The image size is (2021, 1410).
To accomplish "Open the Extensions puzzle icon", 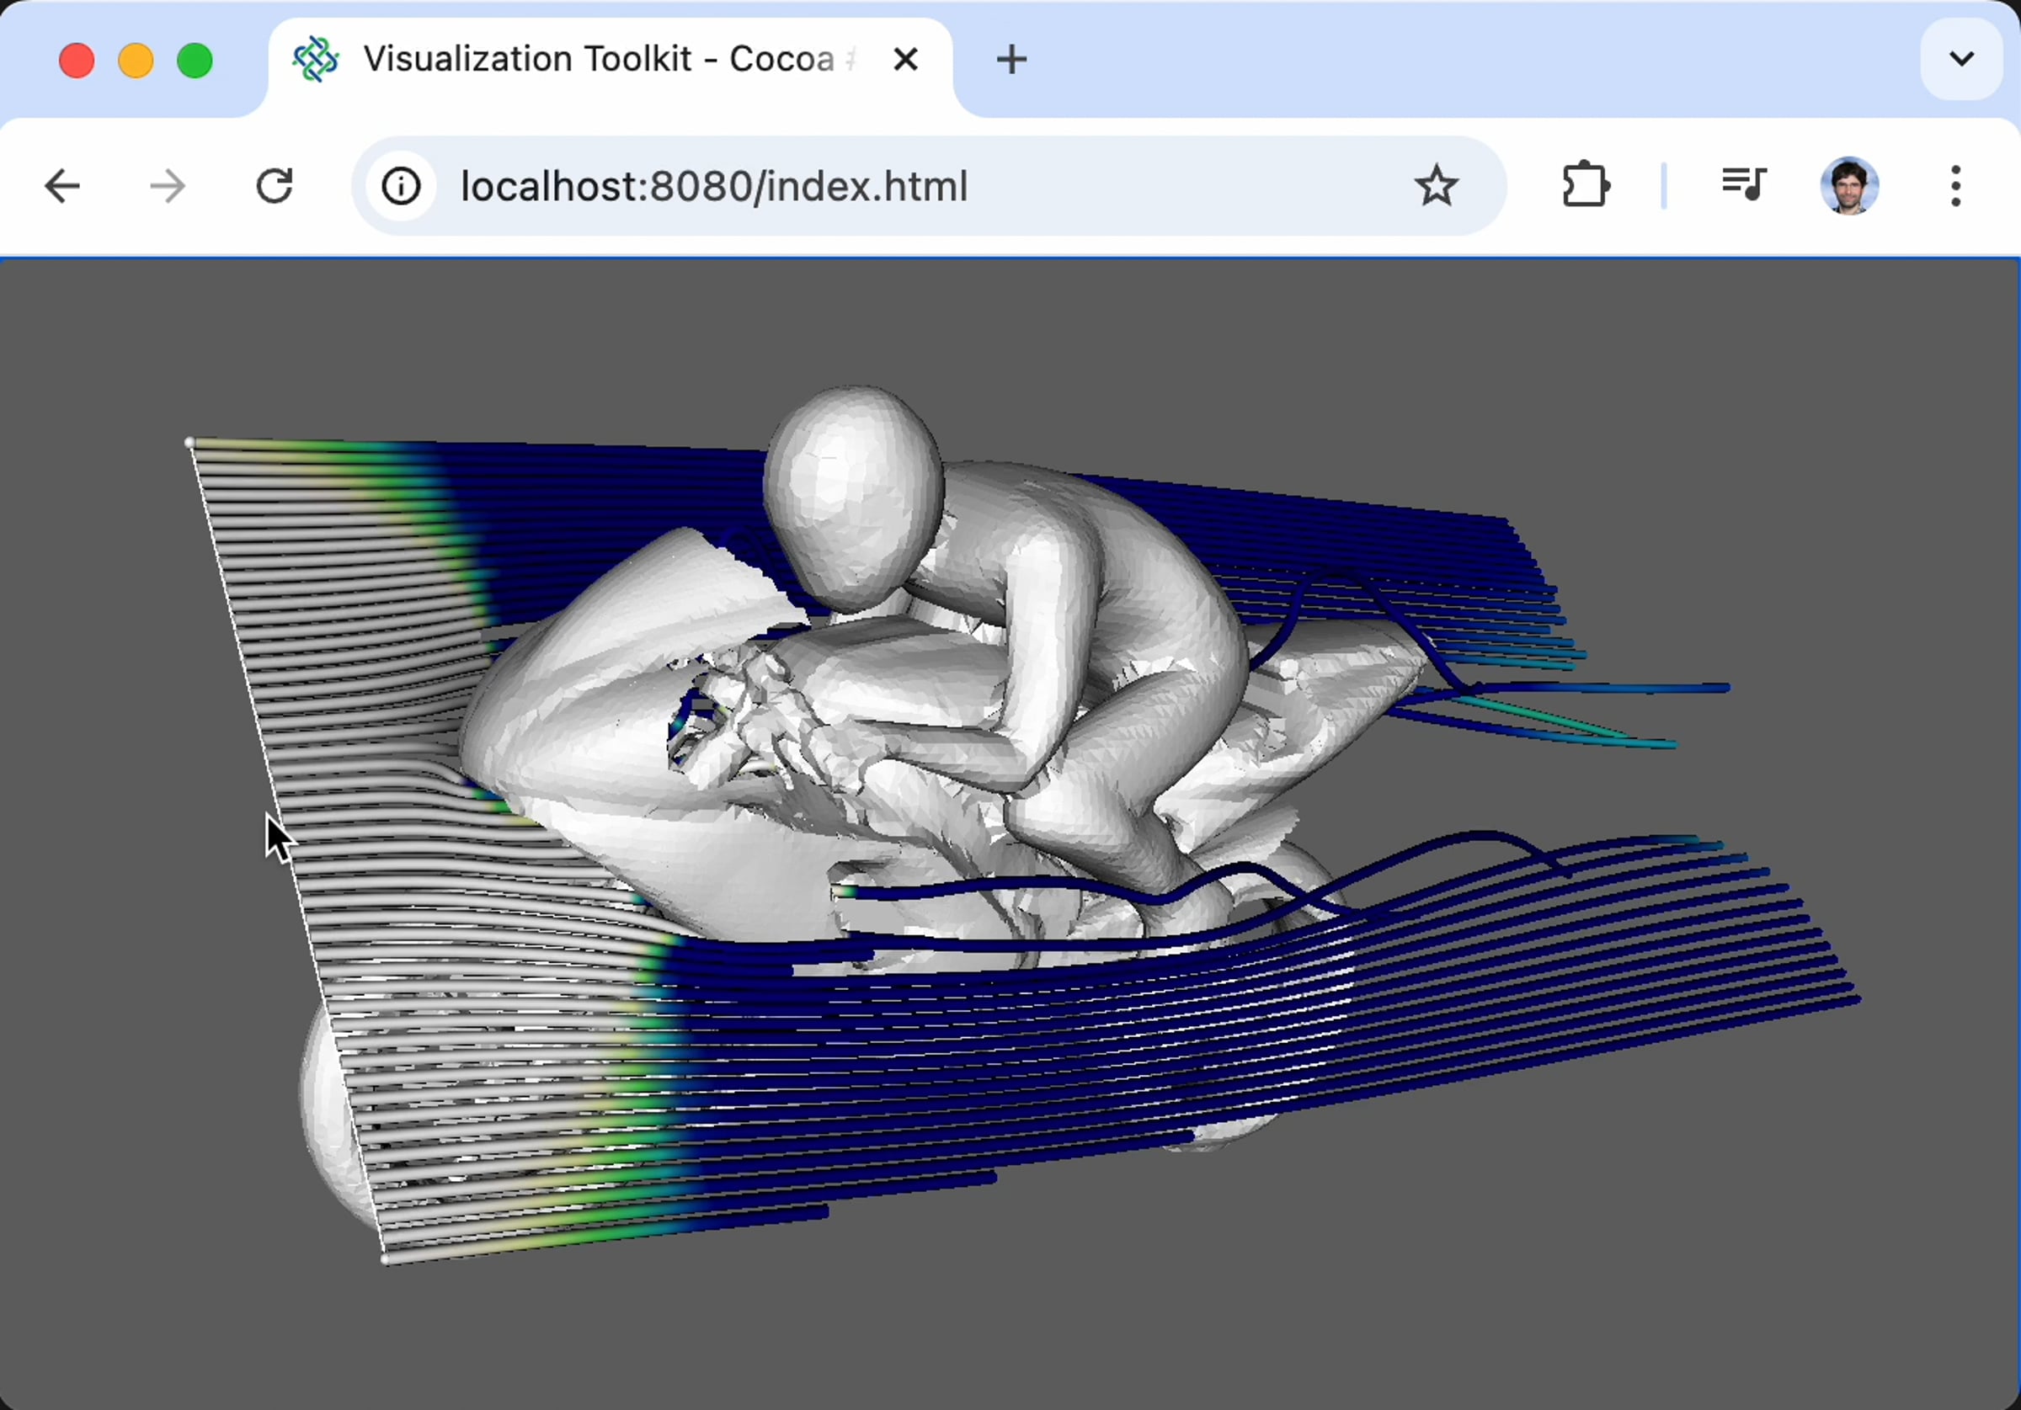I will point(1586,185).
